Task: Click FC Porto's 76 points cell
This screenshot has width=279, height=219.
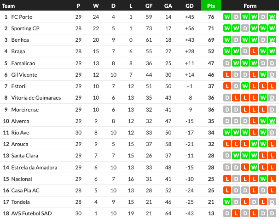Action: 211,17
